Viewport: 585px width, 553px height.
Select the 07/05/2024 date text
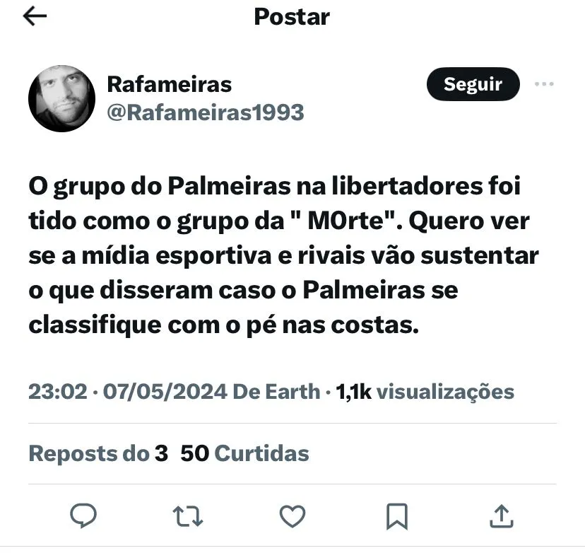click(x=165, y=392)
